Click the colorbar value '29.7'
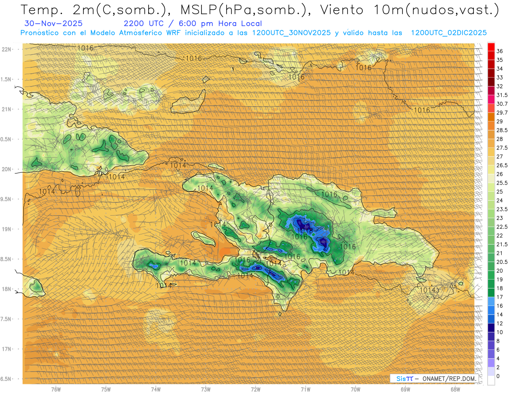The height and width of the screenshot is (395, 511). pyautogui.click(x=502, y=112)
